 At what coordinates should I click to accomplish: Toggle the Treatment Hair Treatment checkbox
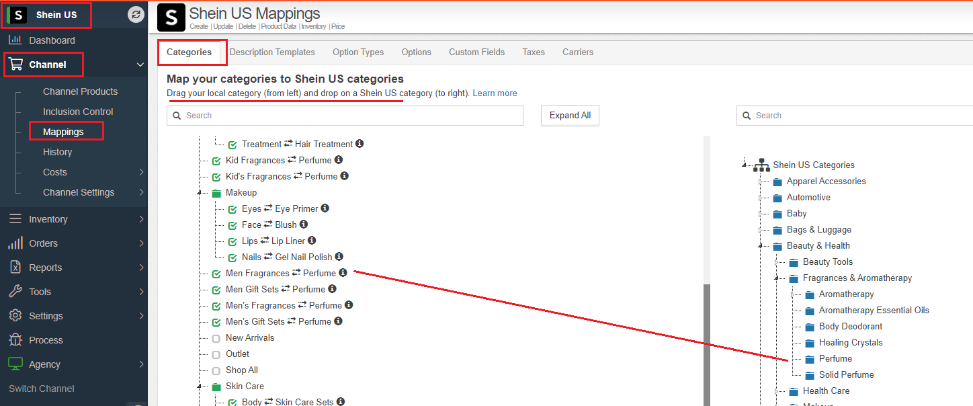(x=232, y=145)
